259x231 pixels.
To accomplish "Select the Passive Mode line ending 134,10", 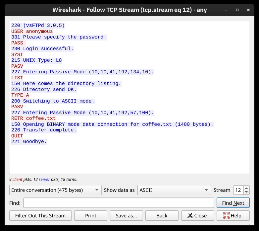I will click(82, 72).
